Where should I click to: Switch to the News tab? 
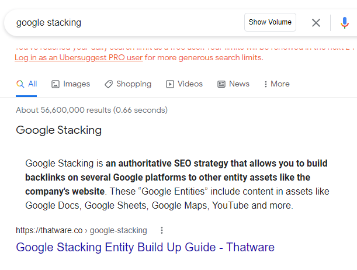[x=233, y=84]
